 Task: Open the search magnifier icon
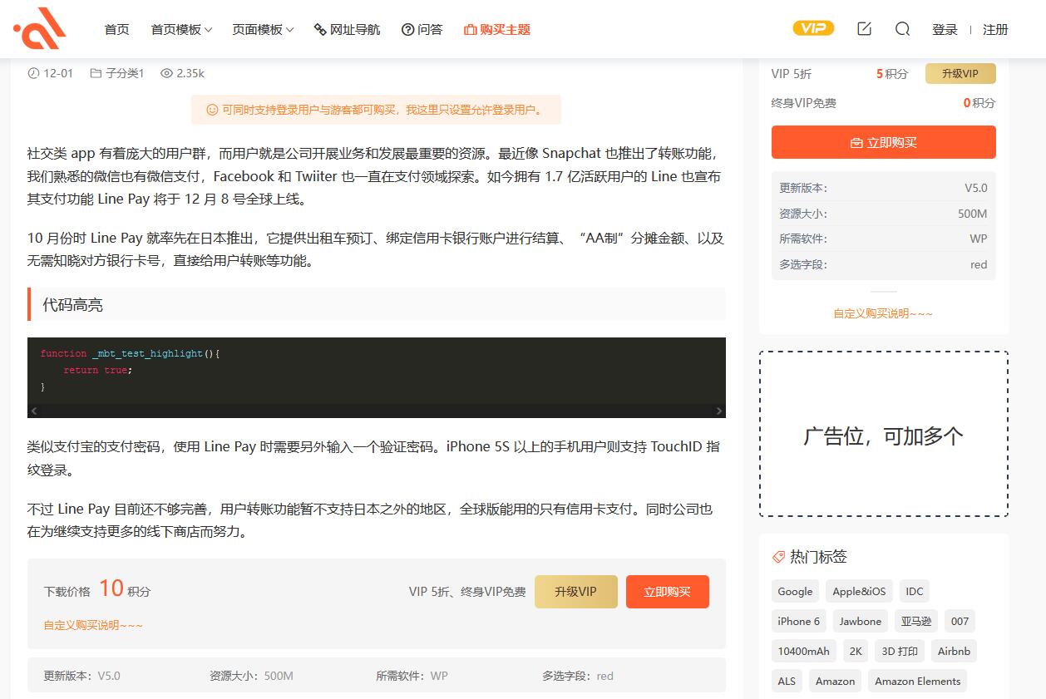902,29
